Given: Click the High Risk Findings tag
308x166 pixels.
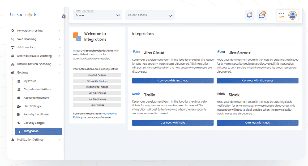Looking at the screenshot, I should (x=97, y=75).
